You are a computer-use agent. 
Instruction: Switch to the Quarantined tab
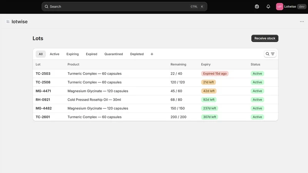[114, 54]
